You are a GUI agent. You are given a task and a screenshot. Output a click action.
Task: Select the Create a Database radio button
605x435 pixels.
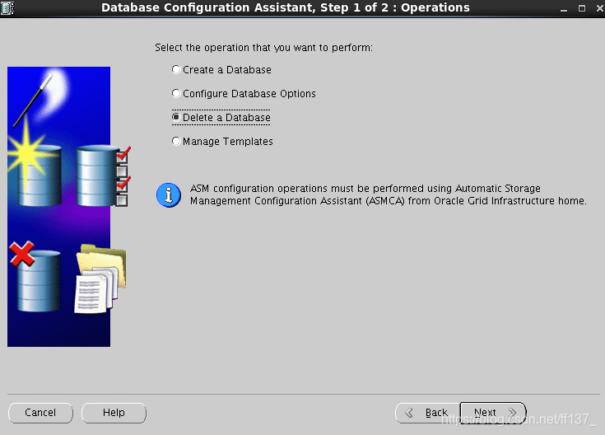[x=221, y=70]
